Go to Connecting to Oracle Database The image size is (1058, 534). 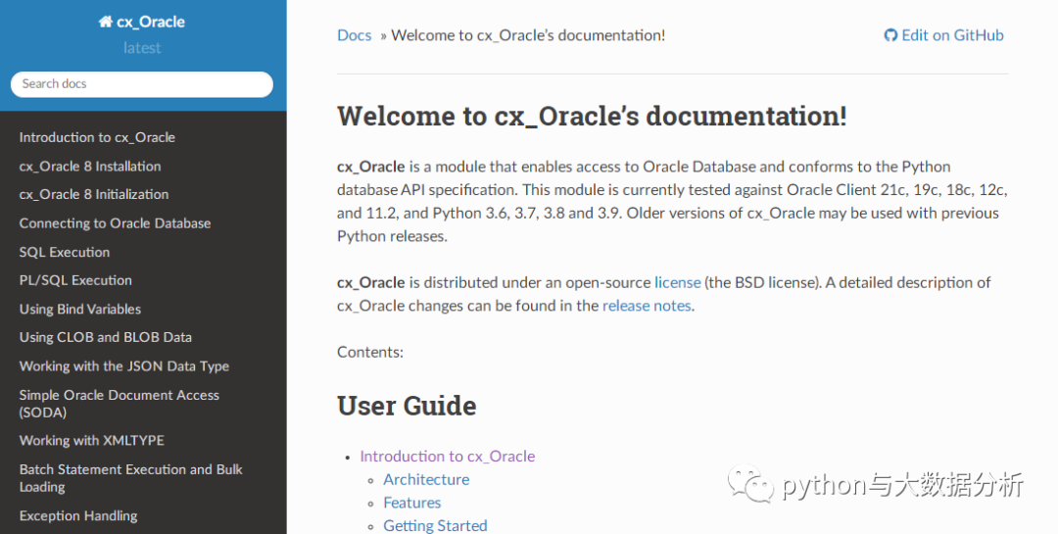(115, 223)
